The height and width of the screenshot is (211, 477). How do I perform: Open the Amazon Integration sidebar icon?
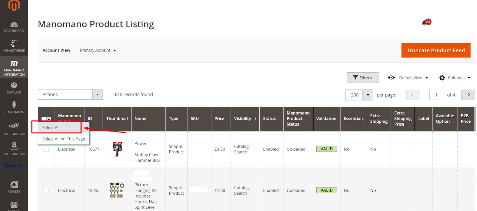point(14,149)
